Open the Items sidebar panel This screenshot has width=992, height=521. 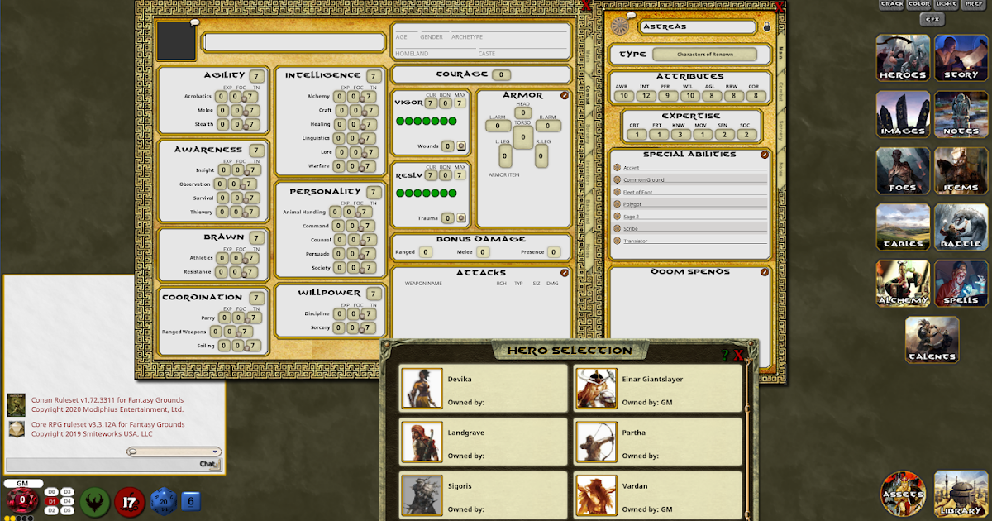pyautogui.click(x=961, y=170)
